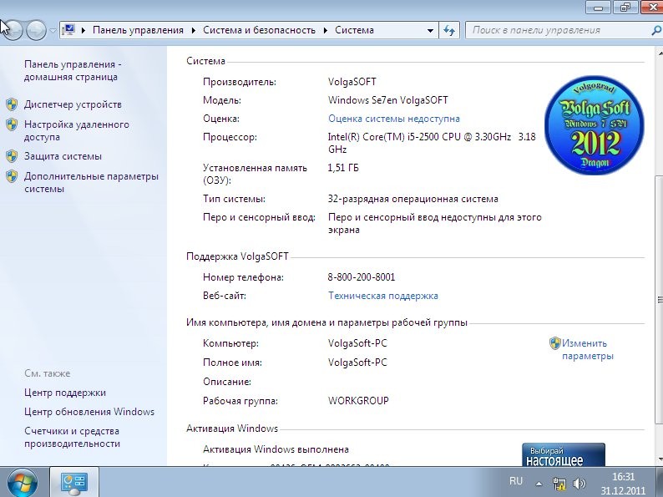
Task: Open Защита системы link
Action: point(63,156)
